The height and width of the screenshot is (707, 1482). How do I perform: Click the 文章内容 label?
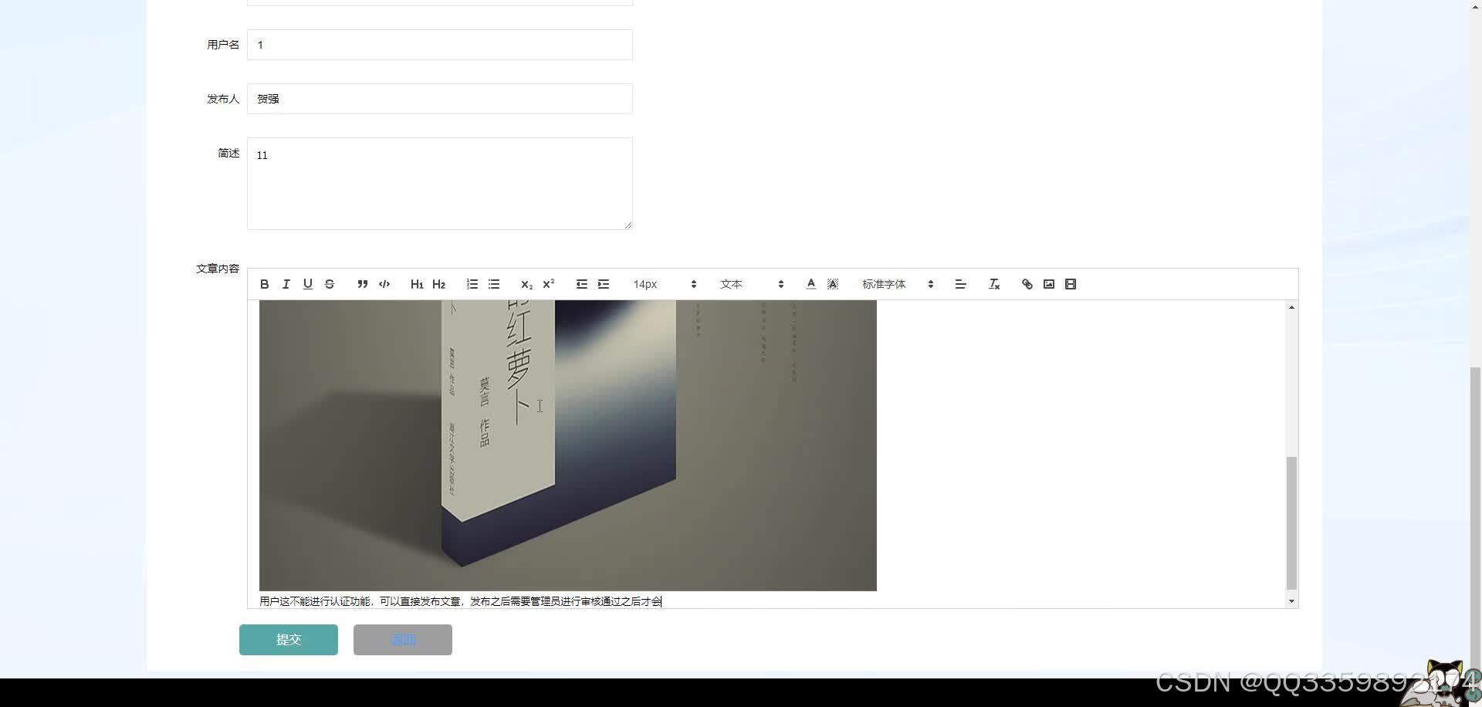pyautogui.click(x=218, y=269)
